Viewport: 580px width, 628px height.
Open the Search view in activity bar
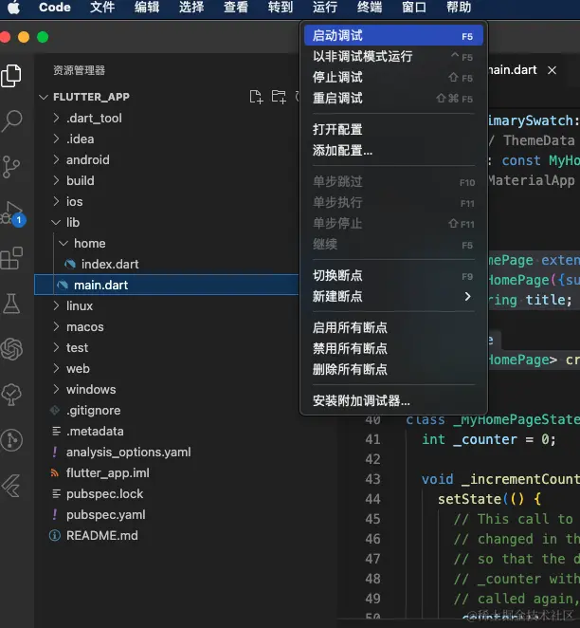11,120
